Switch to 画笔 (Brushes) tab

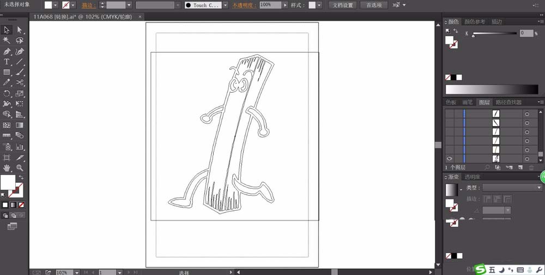(468, 102)
